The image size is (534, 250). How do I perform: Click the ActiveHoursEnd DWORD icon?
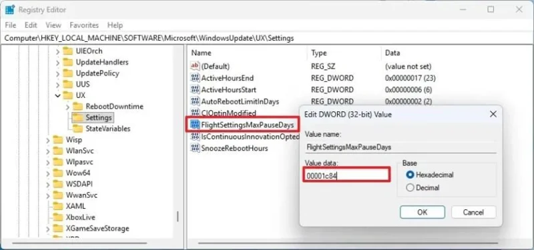[195, 78]
